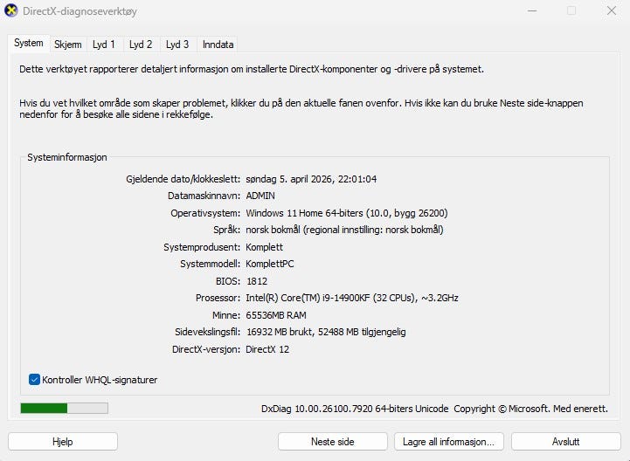Click the DirectX 12 version value
The image size is (630, 461).
coord(267,349)
